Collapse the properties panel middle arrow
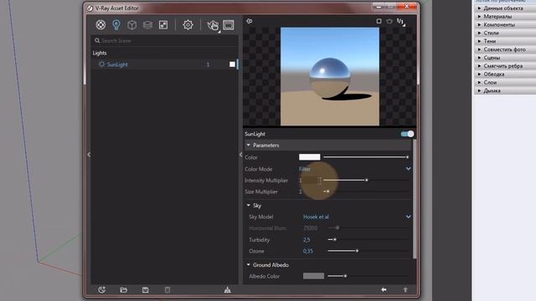Viewport: 536px width, 301px height. point(240,155)
